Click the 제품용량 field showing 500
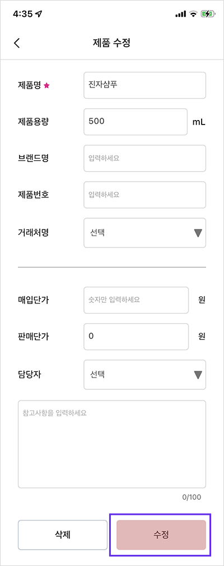The image size is (224, 566). pos(136,122)
